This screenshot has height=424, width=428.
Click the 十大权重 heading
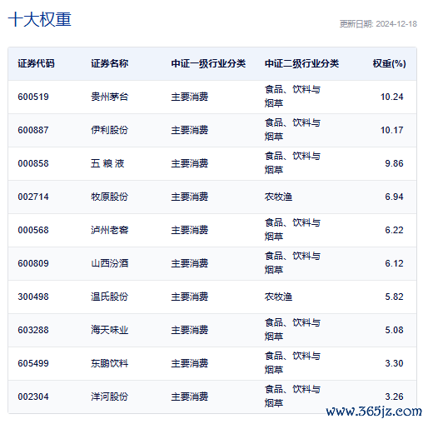[39, 19]
